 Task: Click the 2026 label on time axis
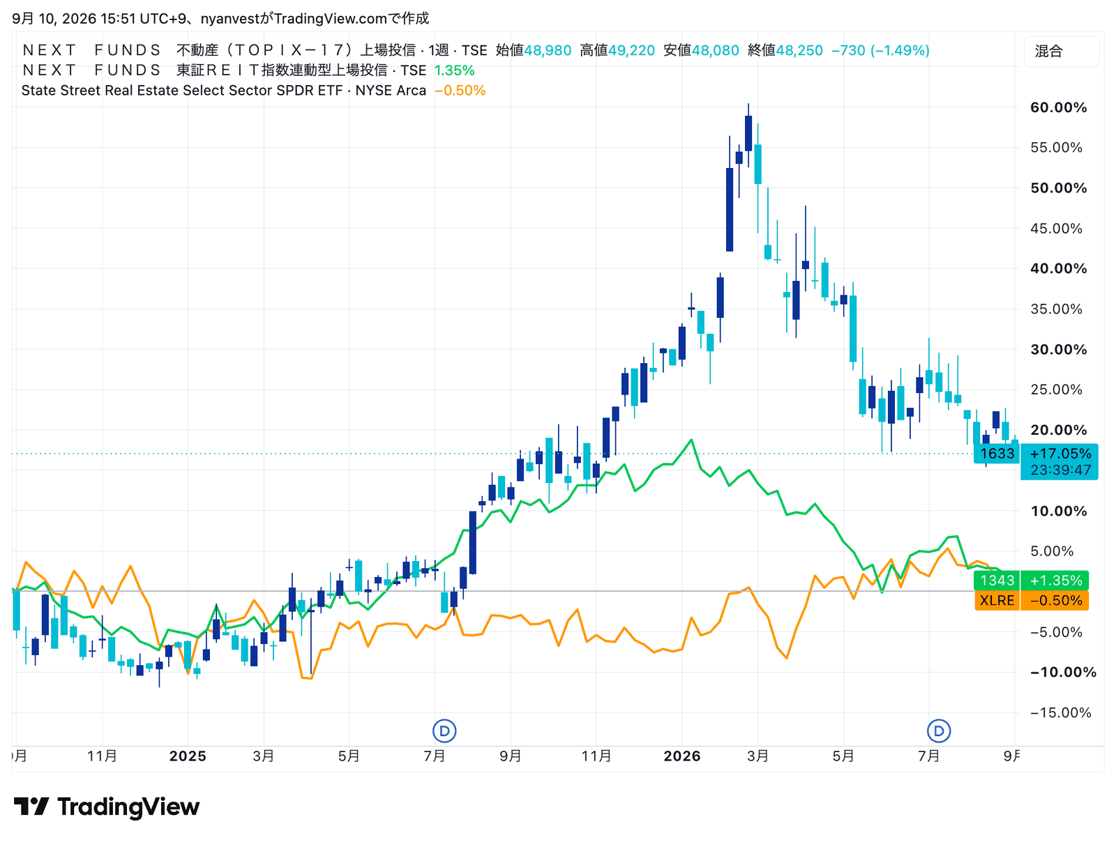682,756
